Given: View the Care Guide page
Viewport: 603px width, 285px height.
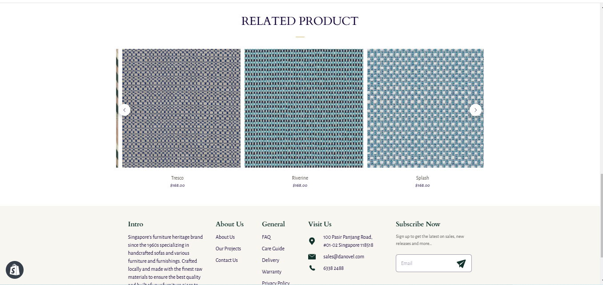Looking at the screenshot, I should (273, 249).
